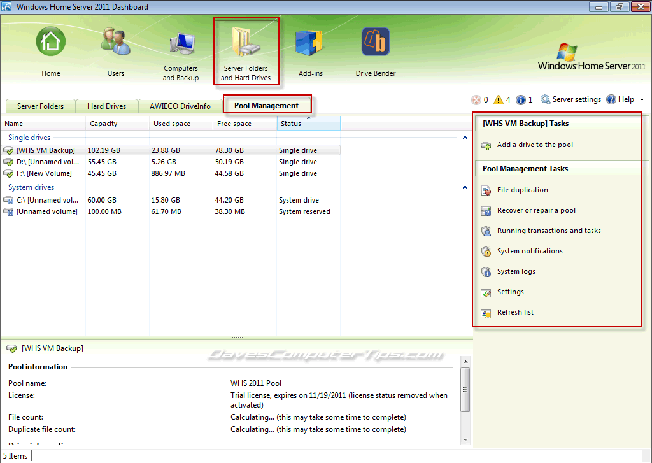
Task: Select the Pool Management tab
Action: [267, 105]
